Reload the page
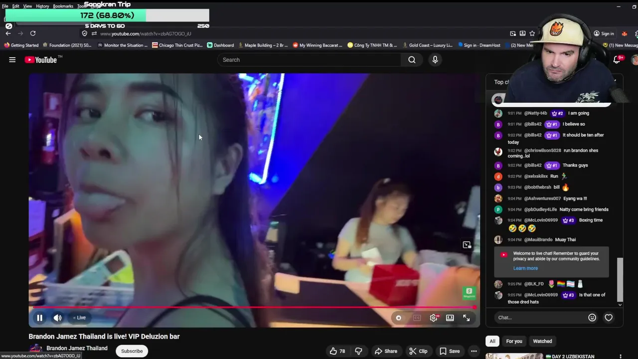The width and height of the screenshot is (638, 359). pyautogui.click(x=33, y=33)
